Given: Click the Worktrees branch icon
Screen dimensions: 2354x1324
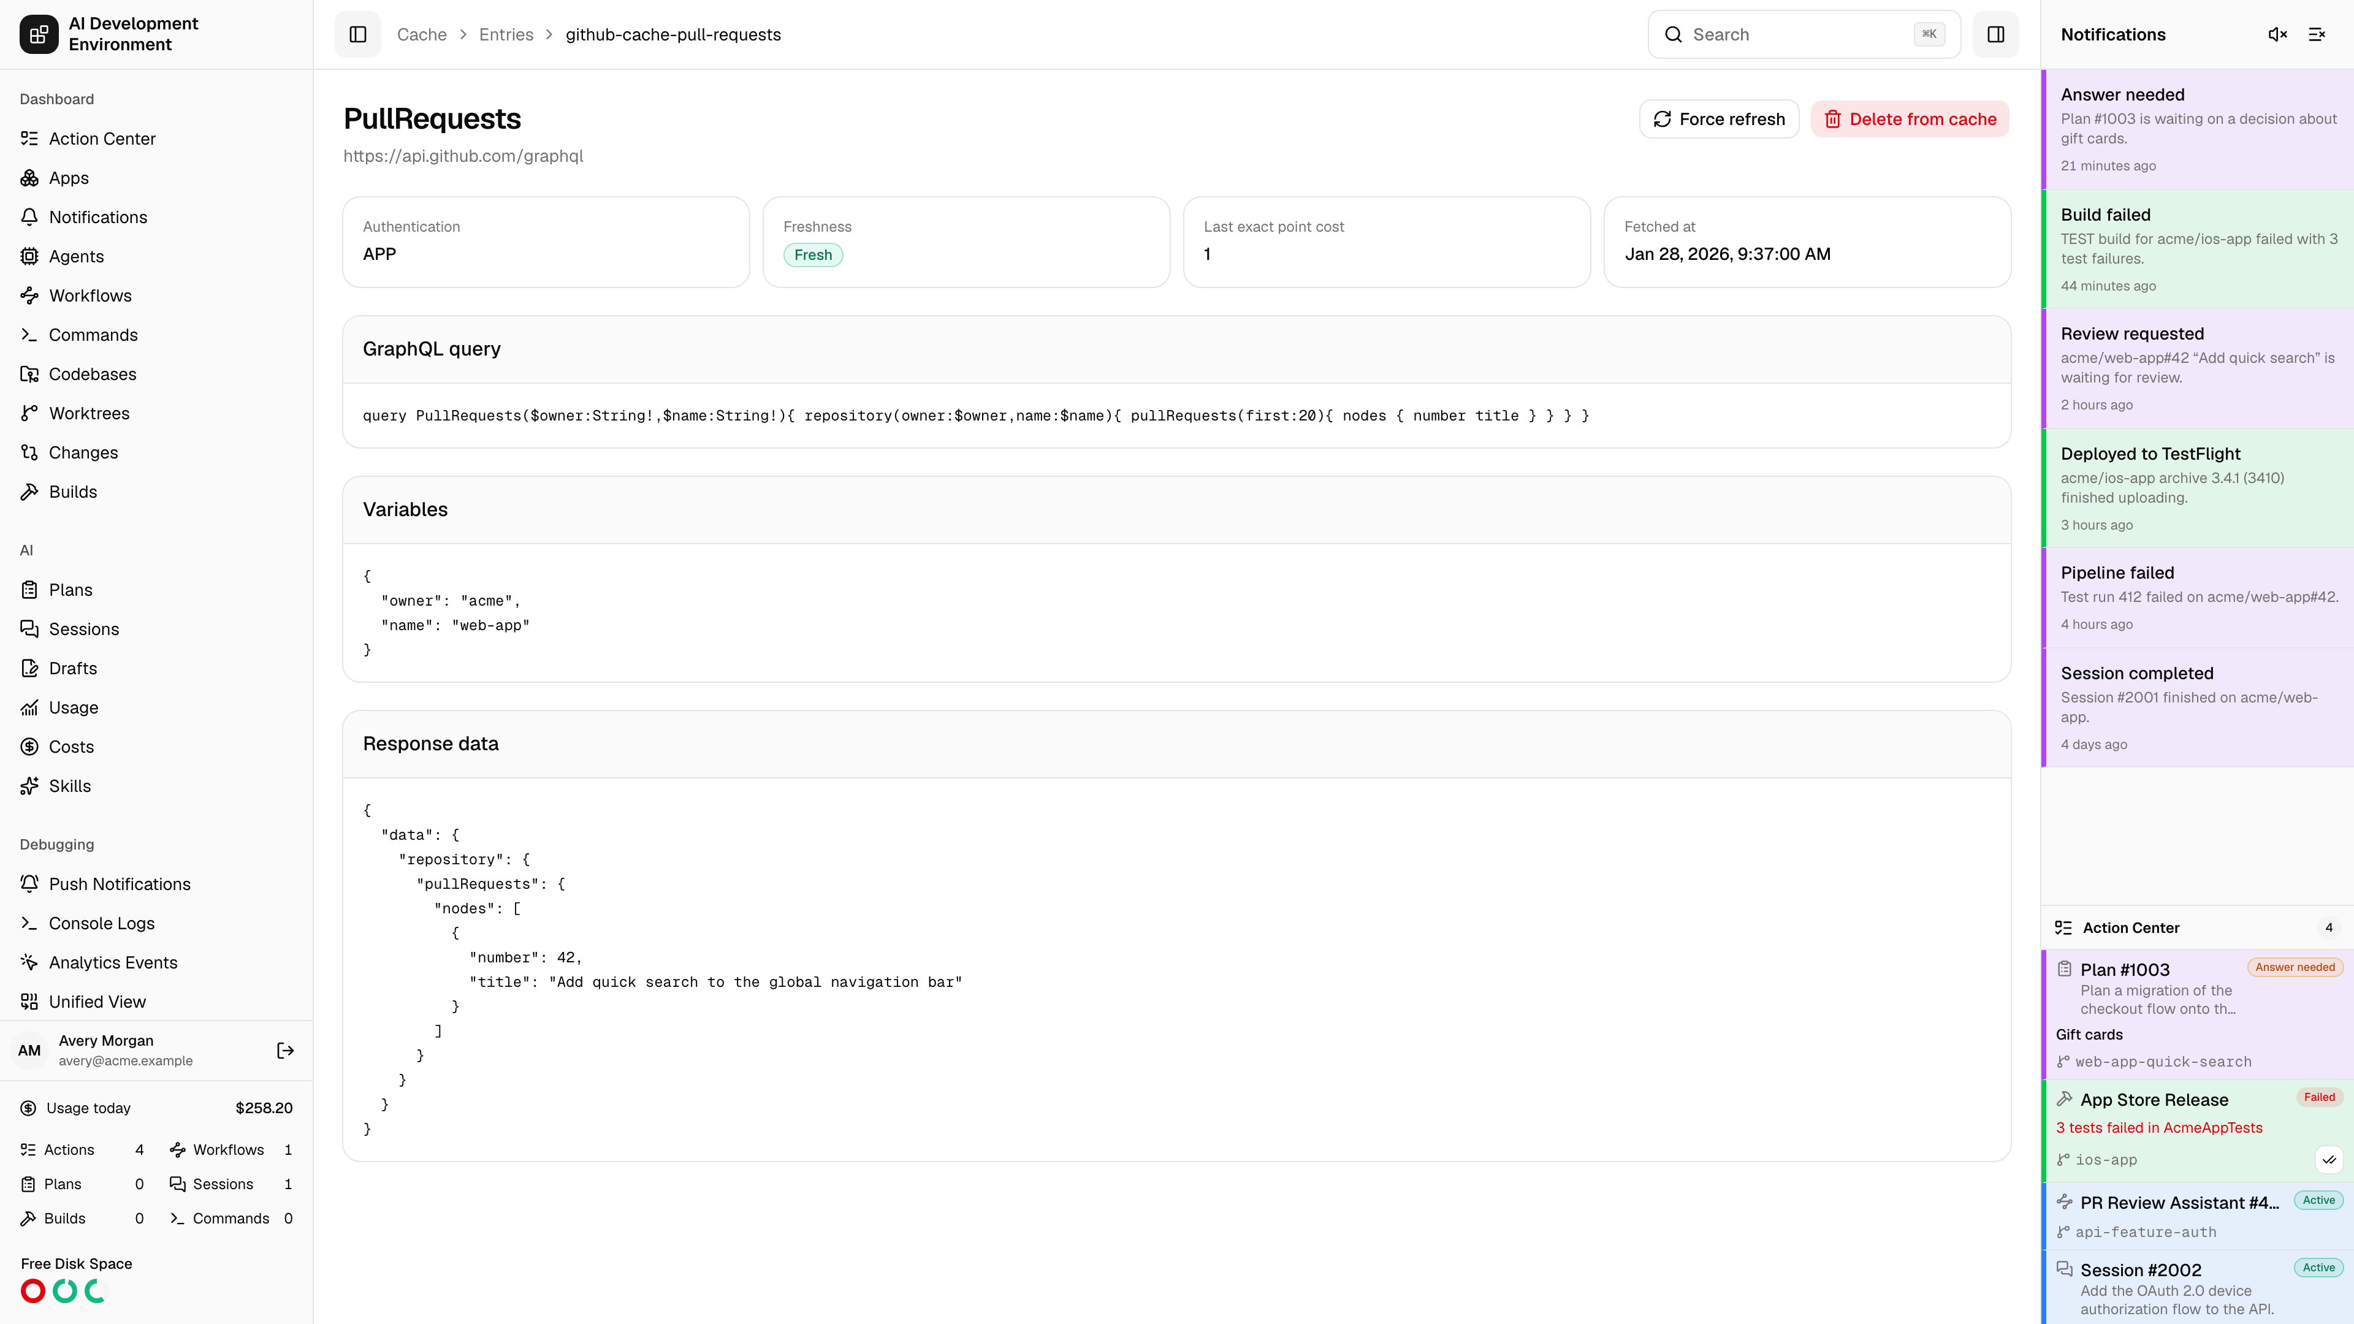Looking at the screenshot, I should coord(29,414).
